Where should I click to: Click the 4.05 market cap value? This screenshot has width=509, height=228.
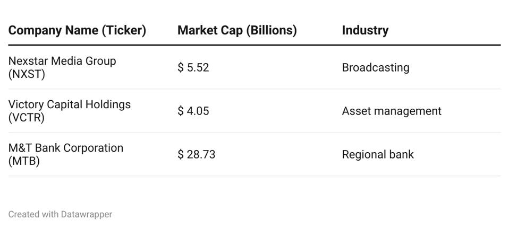(x=198, y=111)
